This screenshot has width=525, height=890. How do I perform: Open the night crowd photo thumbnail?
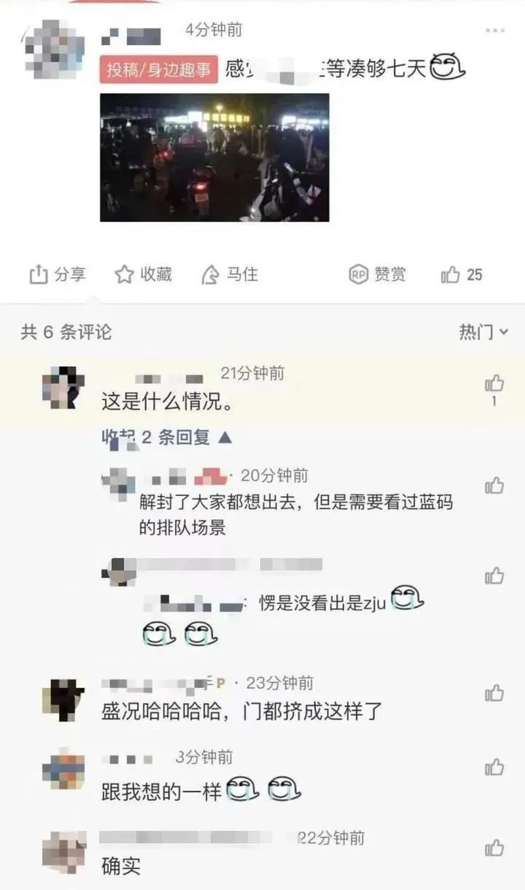(x=214, y=158)
